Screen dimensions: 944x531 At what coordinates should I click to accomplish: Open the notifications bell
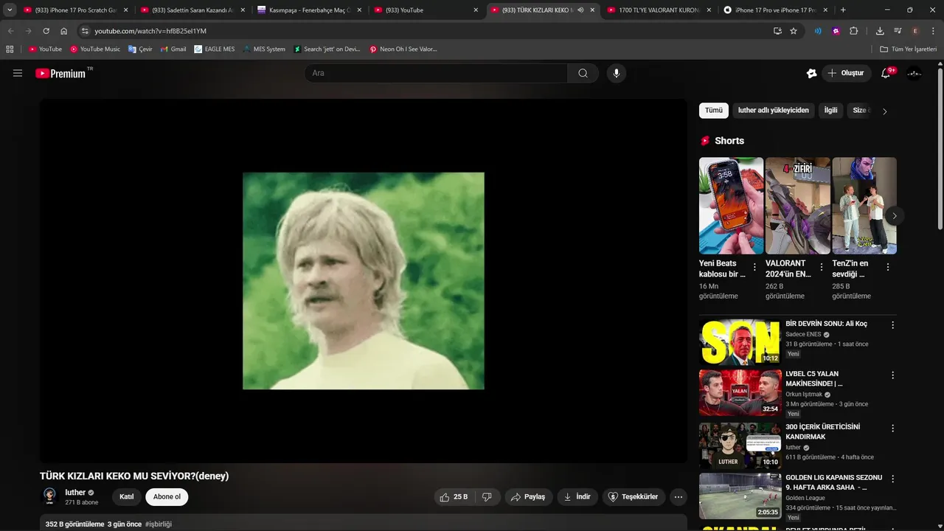point(886,73)
